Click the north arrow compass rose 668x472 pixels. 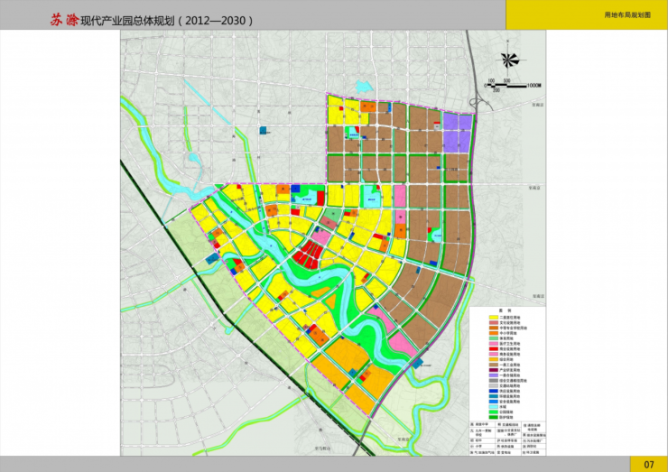(508, 60)
